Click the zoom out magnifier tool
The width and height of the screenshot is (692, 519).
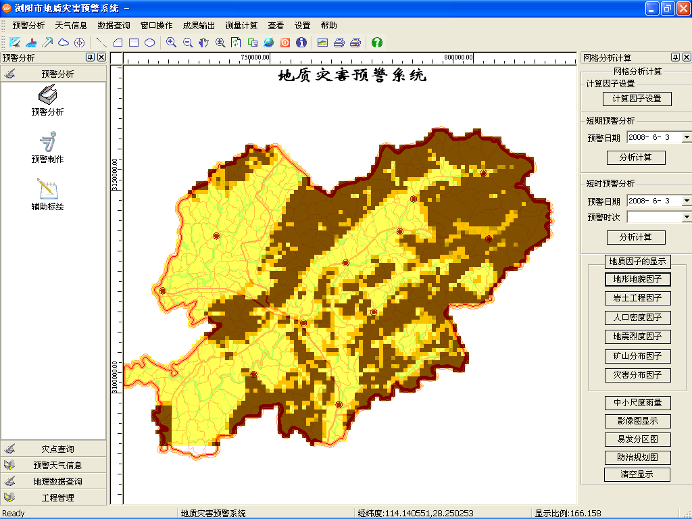coord(187,42)
